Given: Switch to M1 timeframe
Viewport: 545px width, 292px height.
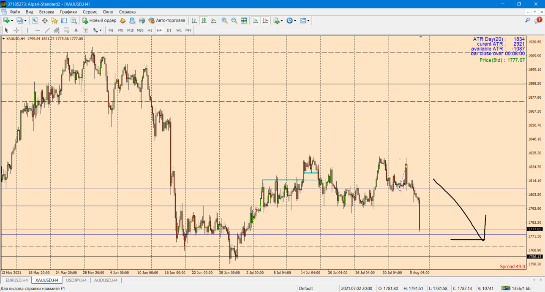Looking at the screenshot, I should pyautogui.click(x=111, y=30).
